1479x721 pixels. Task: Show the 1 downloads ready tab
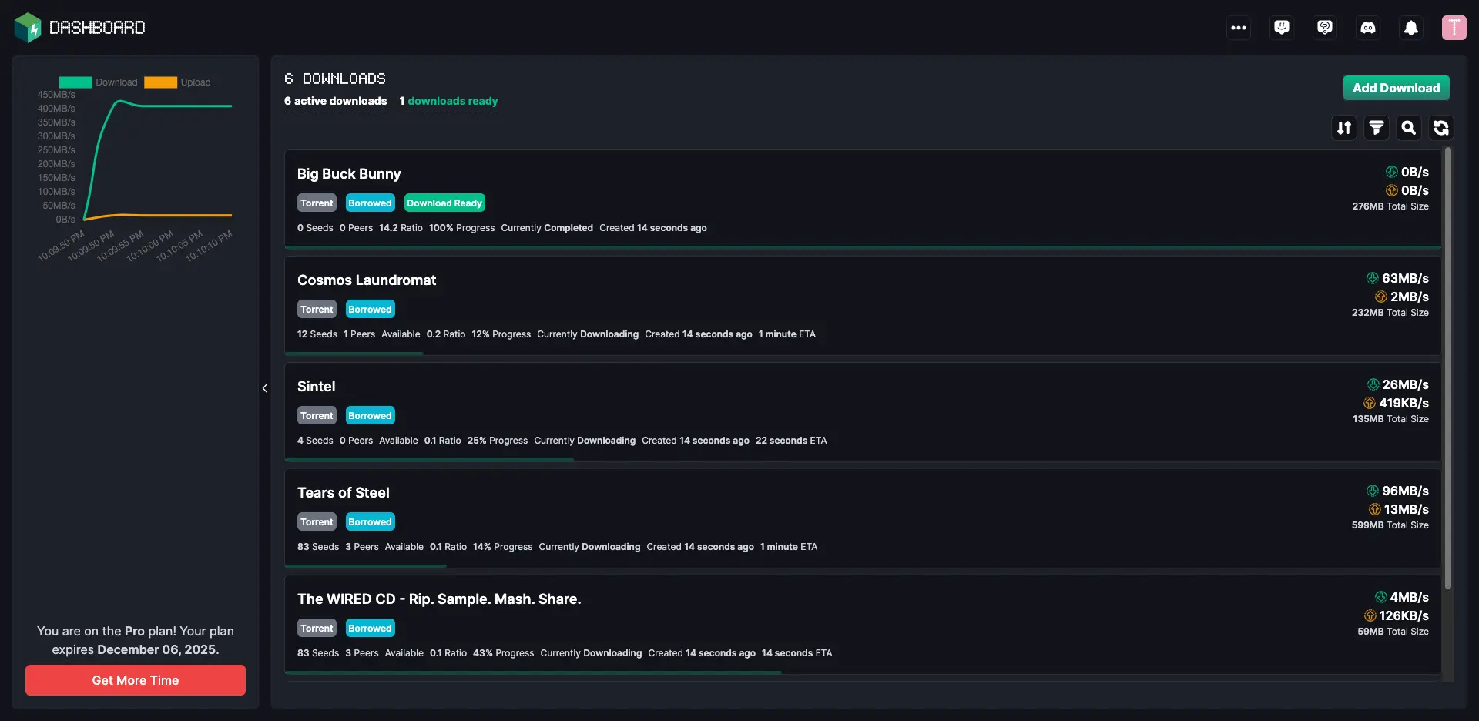pos(448,101)
